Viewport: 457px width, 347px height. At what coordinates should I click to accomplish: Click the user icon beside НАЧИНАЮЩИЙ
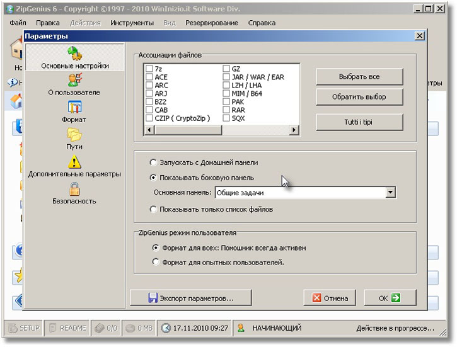241,328
